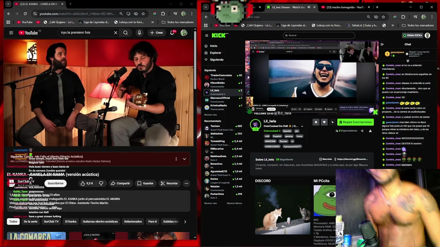Click inside the YouTube search field
Viewport: 440px width, 247px height.
point(86,33)
